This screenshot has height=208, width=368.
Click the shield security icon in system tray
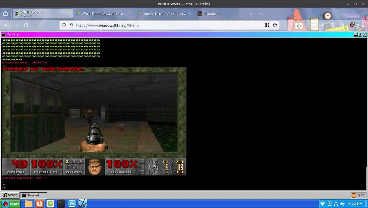pyautogui.click(x=323, y=204)
